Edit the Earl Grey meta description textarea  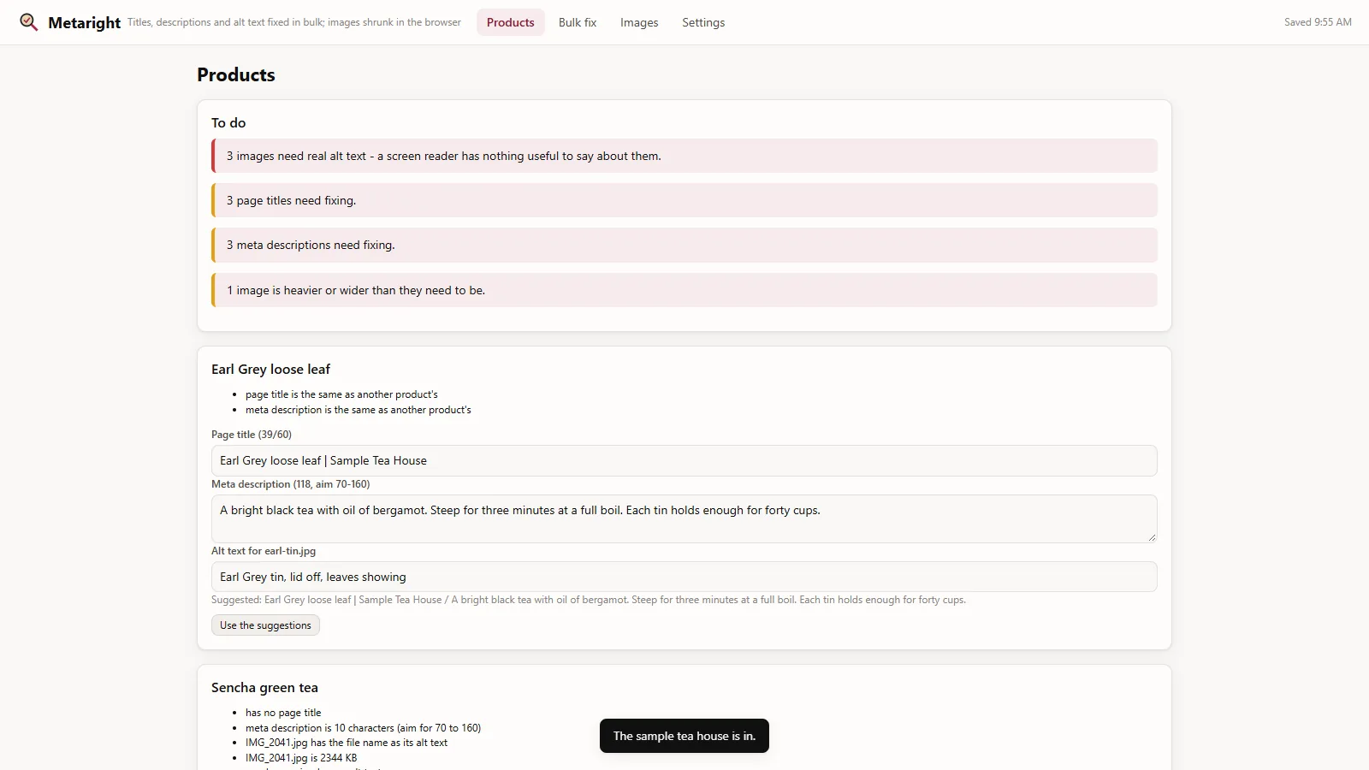coord(684,518)
